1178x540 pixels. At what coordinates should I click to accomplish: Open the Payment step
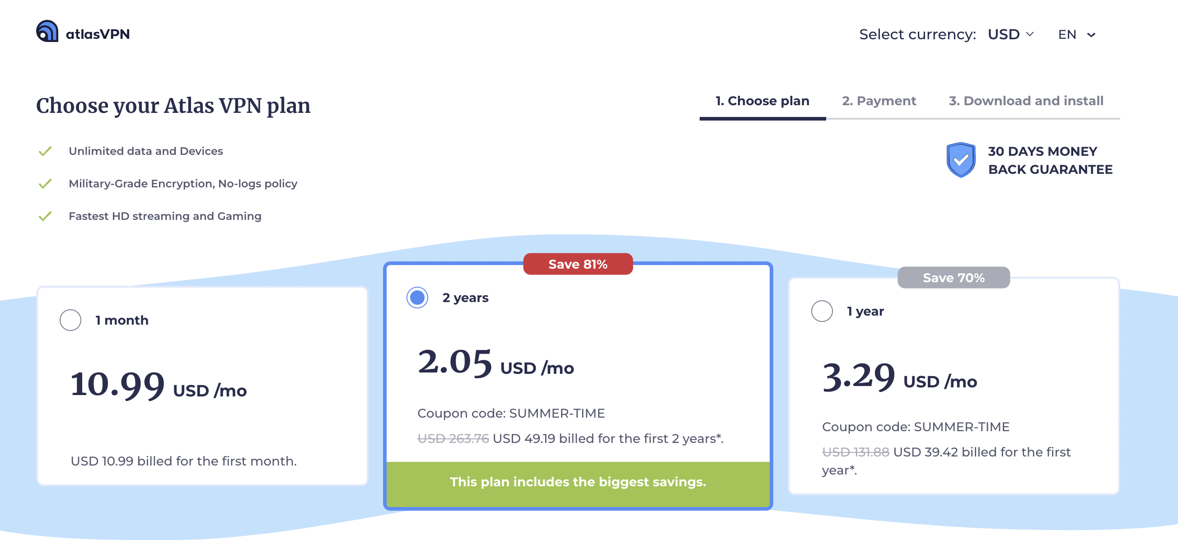pos(879,101)
